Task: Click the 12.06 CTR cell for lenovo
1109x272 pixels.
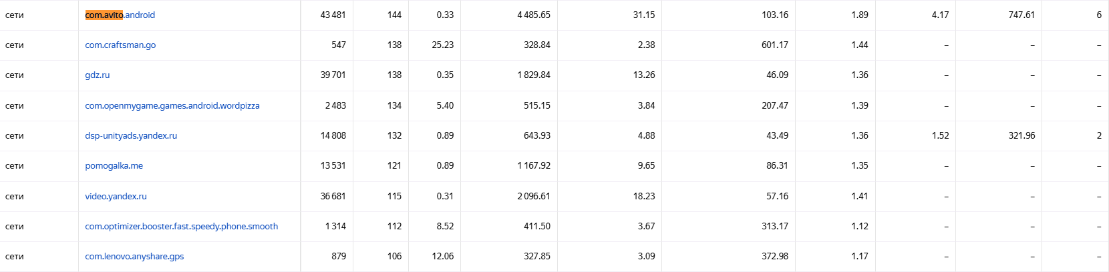Action: tap(442, 256)
